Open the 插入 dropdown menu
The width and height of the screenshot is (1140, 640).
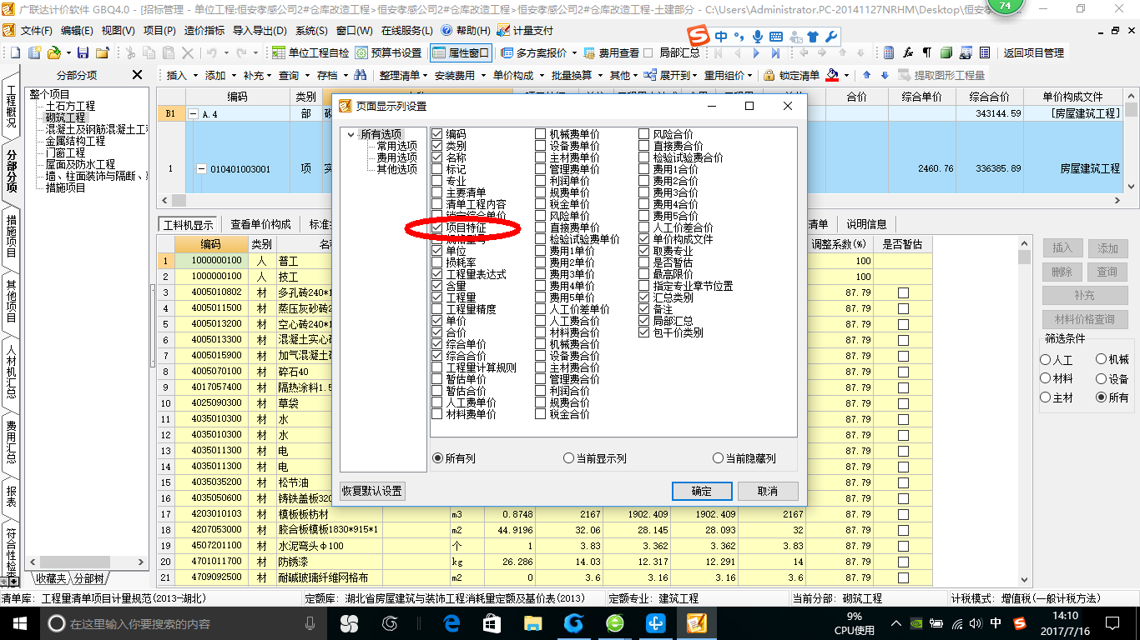point(180,75)
